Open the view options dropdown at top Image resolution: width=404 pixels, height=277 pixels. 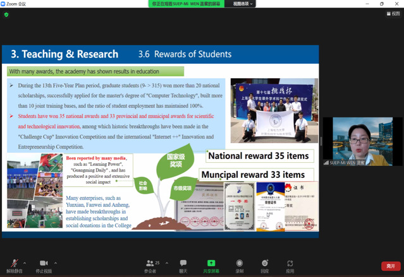[243, 4]
